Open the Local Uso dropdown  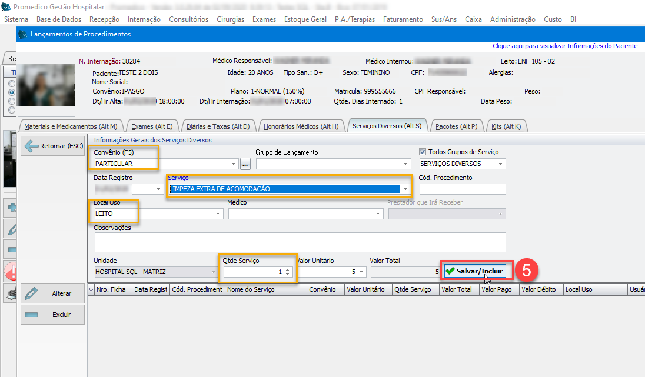[x=218, y=214]
